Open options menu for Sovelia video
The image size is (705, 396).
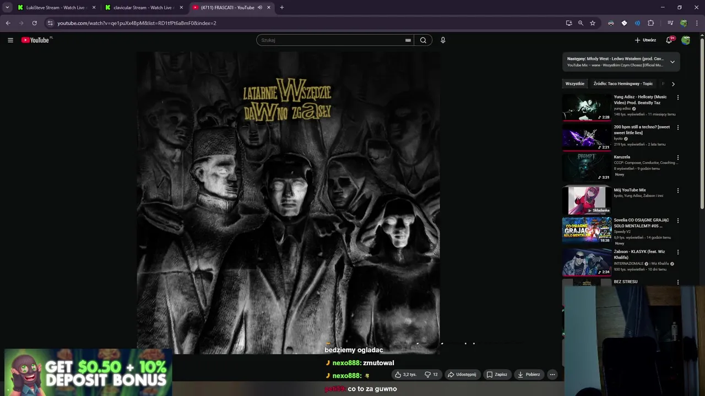pos(678,221)
